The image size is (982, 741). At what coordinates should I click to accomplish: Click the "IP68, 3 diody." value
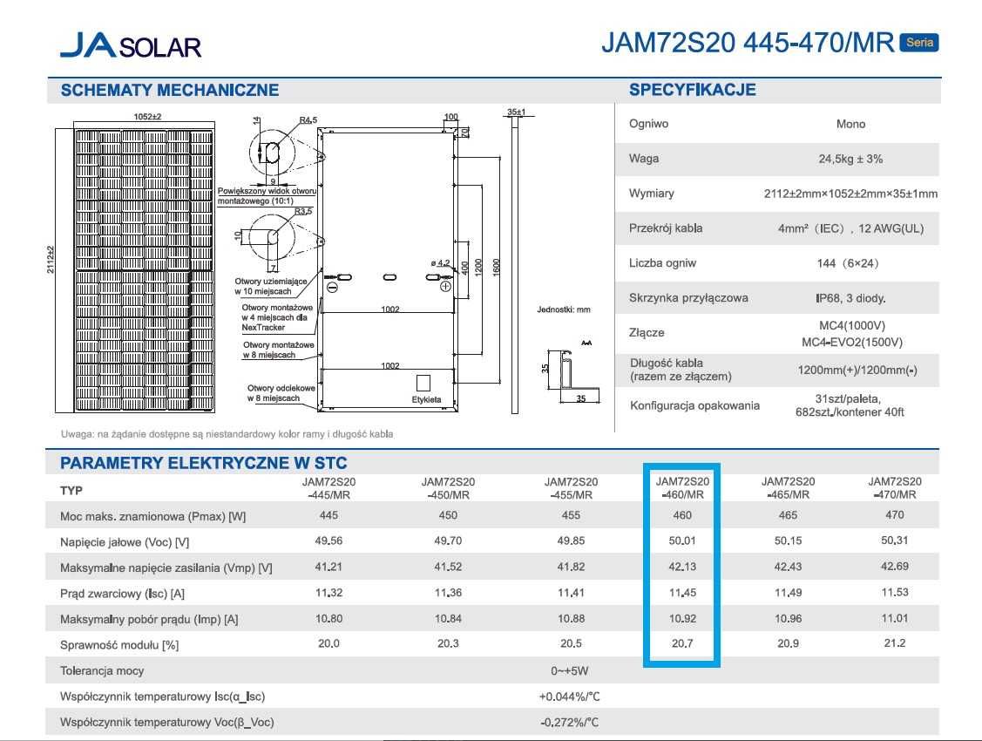coord(850,298)
